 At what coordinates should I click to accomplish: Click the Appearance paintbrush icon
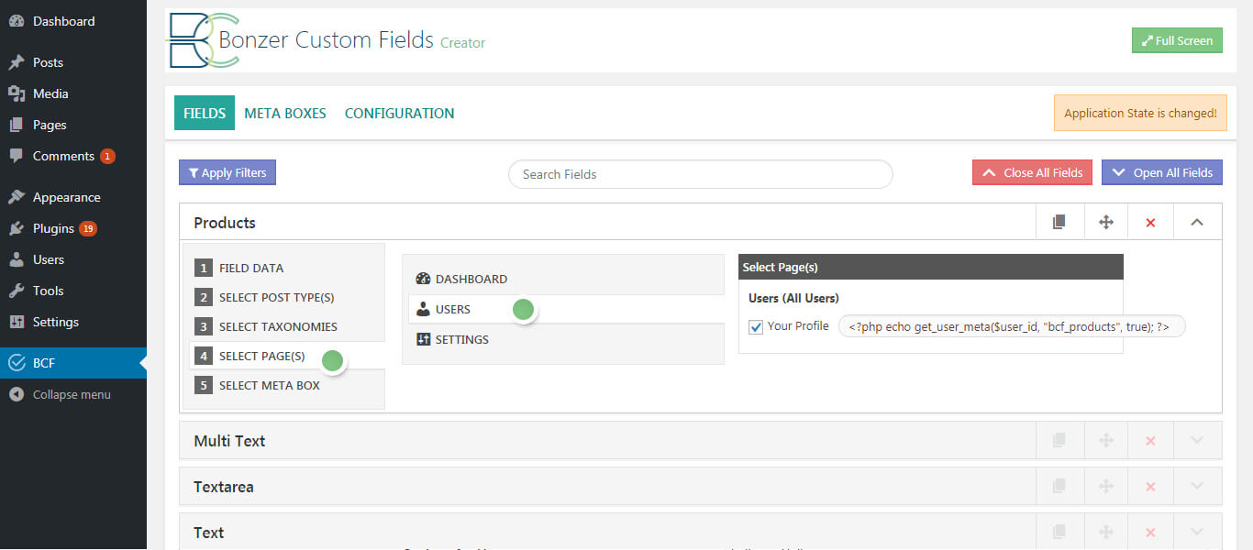17,197
